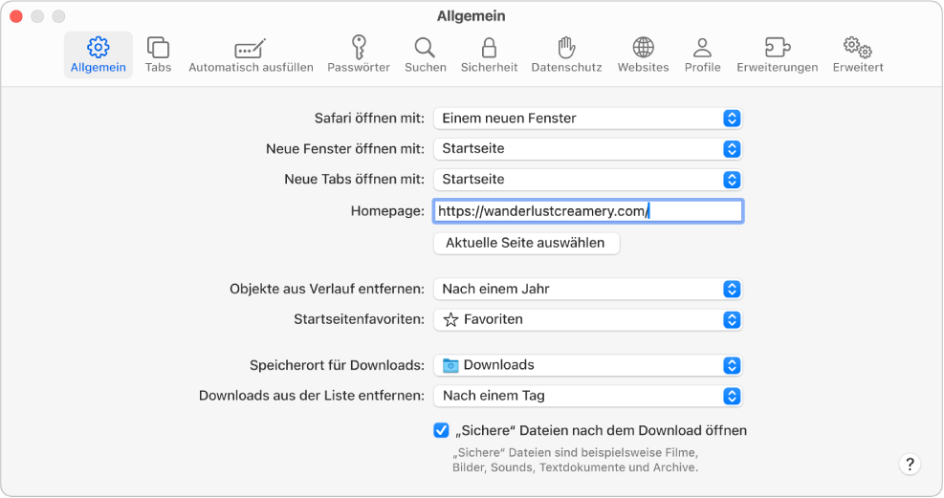Open the Sicherheit lock pane
Screen dimensions: 944x498
(x=489, y=54)
